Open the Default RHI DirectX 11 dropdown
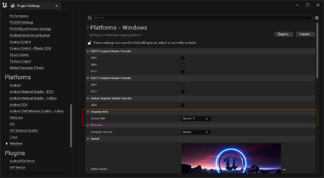Viewport: 324px width, 178px height. click(196, 118)
